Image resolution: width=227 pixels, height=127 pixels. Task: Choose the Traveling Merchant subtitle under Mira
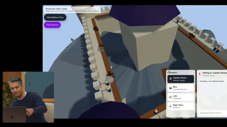tap(180, 90)
